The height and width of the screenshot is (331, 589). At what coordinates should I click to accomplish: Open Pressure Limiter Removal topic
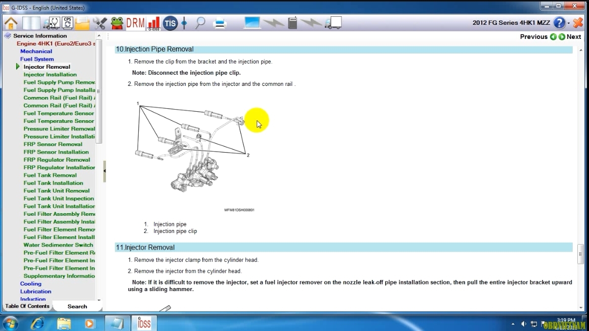coord(59,129)
